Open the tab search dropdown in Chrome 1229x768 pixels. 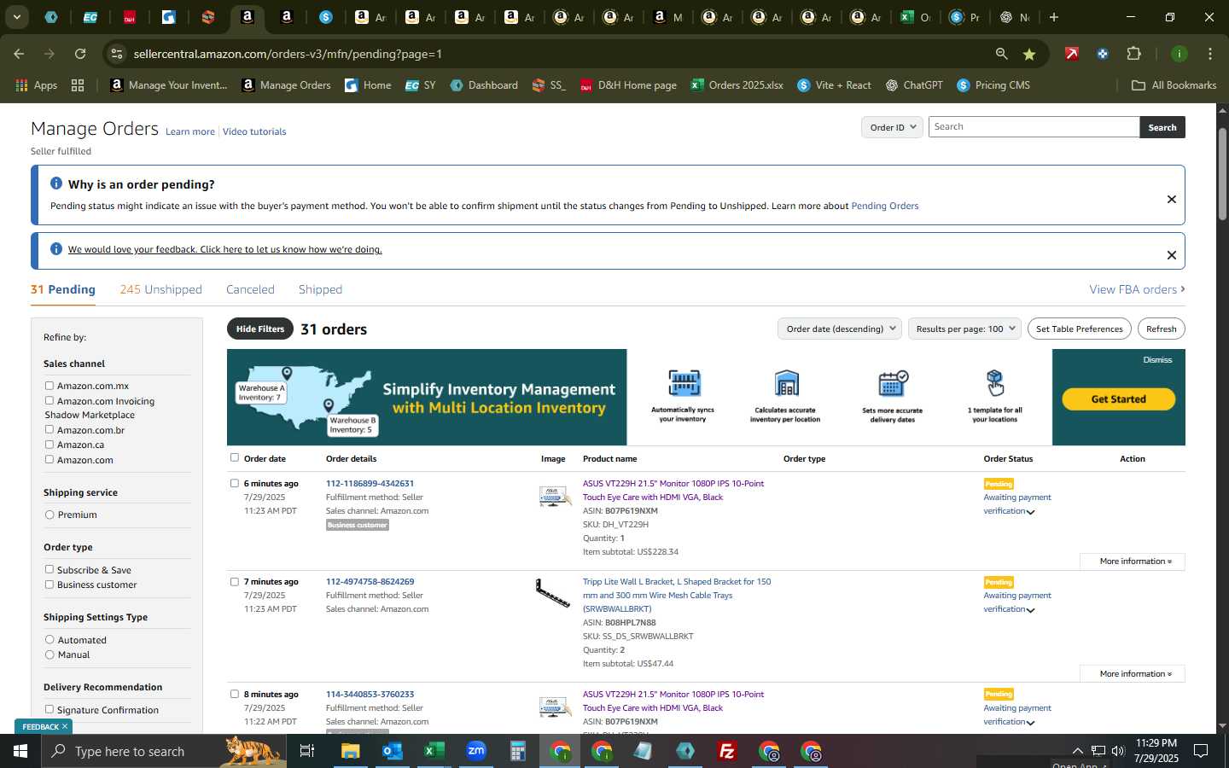pos(16,17)
